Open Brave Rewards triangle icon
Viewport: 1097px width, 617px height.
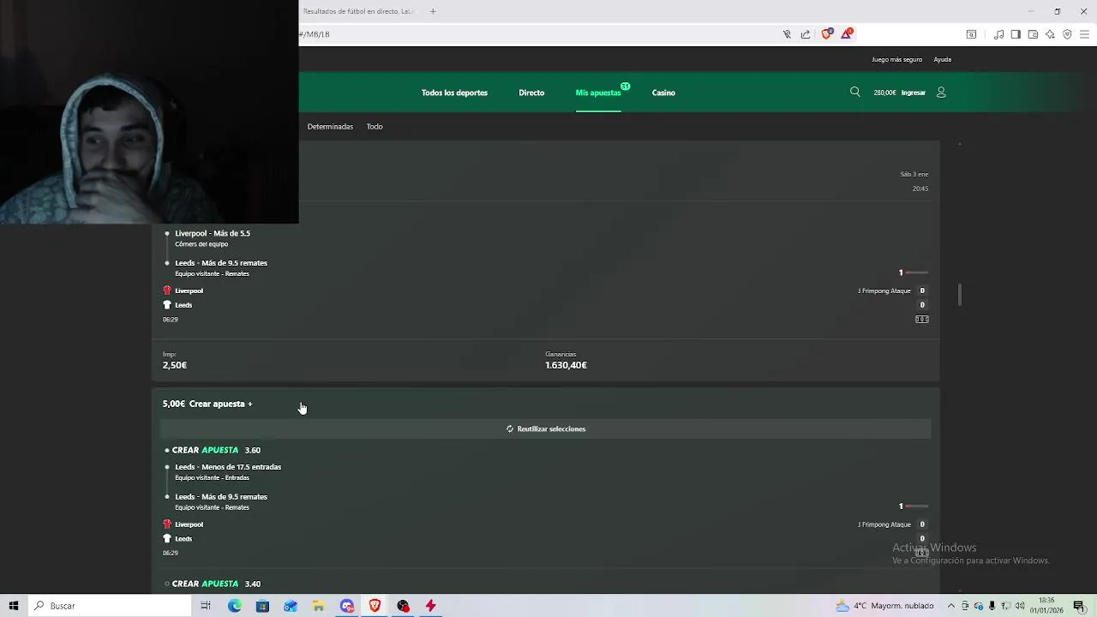(x=847, y=34)
